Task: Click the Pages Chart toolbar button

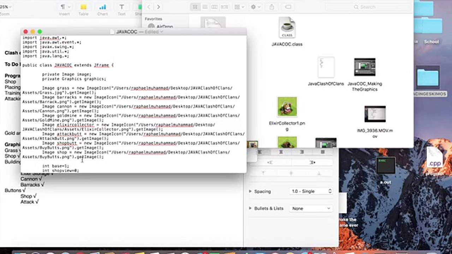Action: coord(102,10)
